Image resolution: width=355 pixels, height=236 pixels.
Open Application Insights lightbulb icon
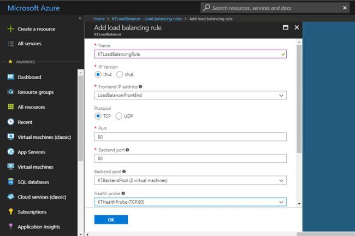coord(11,227)
